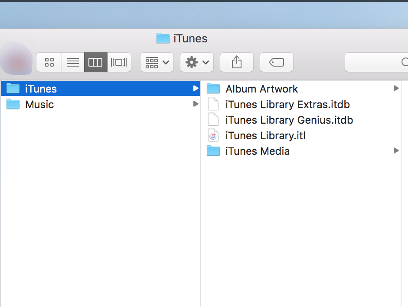Click the iTunes Library Genius.itdb file icon
408x307 pixels.
coord(213,120)
